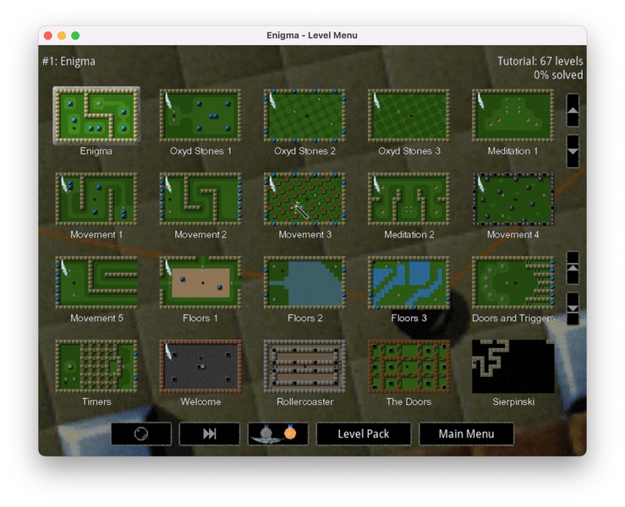The width and height of the screenshot is (625, 507).
Task: Click the page down arrow button
Action: (x=573, y=151)
